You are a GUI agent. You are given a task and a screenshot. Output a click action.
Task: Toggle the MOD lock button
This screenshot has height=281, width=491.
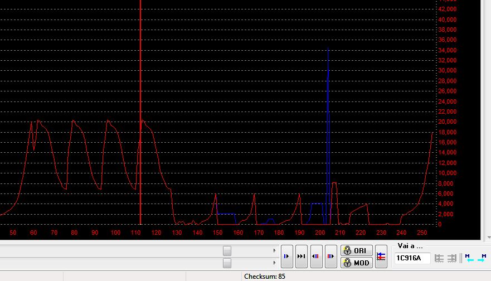coord(356,263)
